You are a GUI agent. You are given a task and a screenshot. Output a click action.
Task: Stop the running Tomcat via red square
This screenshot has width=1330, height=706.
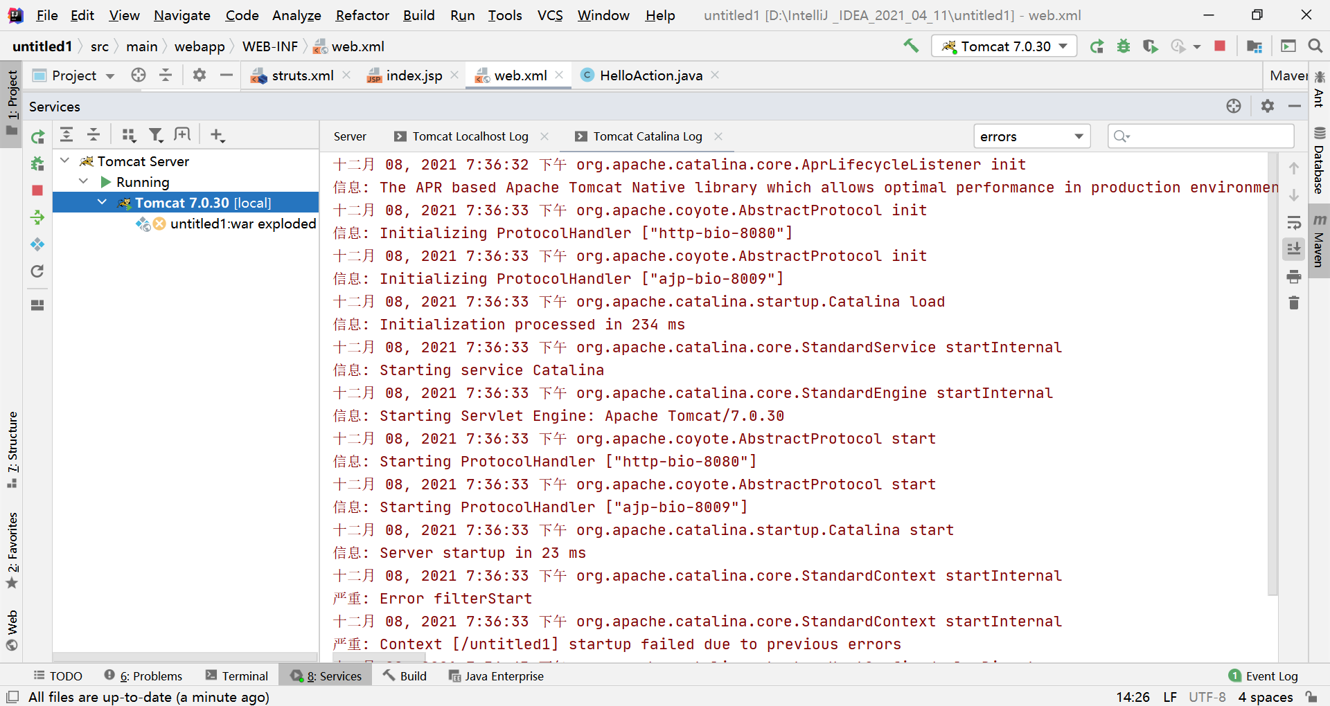click(1220, 46)
